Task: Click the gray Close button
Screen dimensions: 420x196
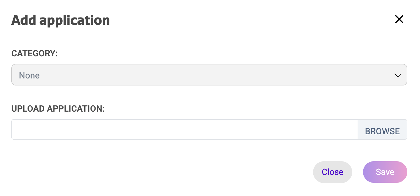Action: tap(332, 172)
